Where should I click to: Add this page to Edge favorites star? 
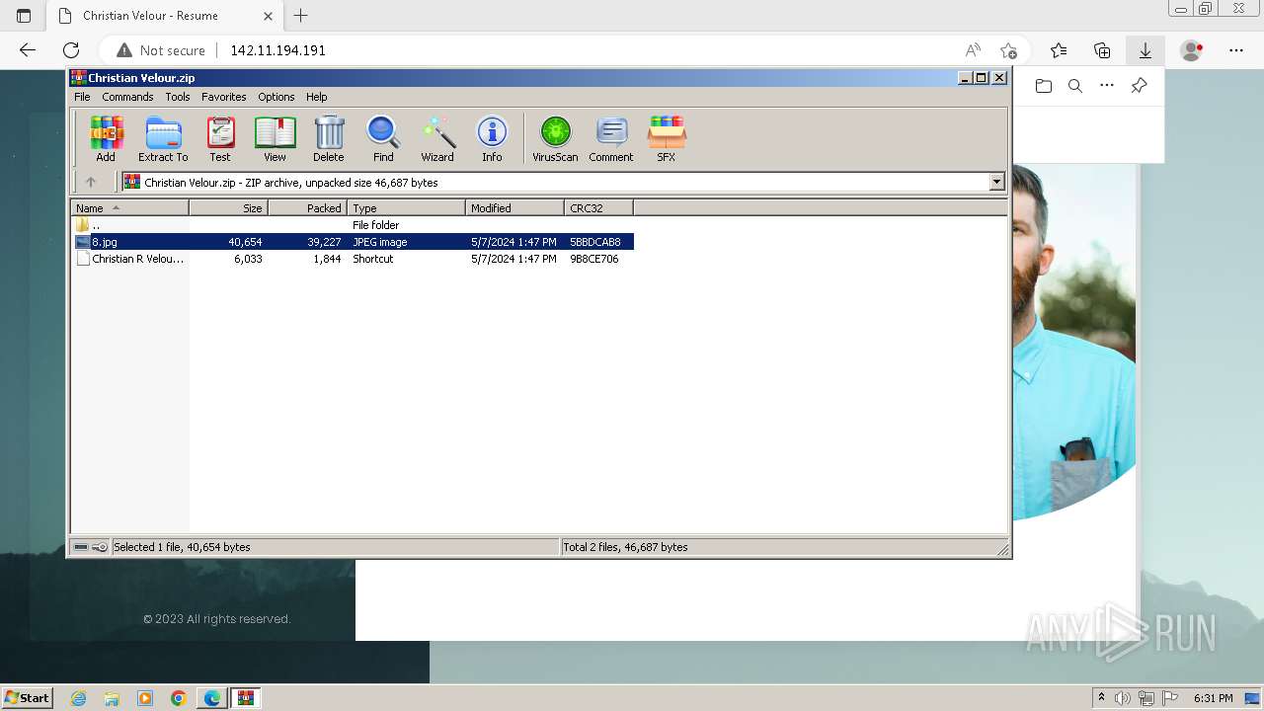tap(1008, 50)
